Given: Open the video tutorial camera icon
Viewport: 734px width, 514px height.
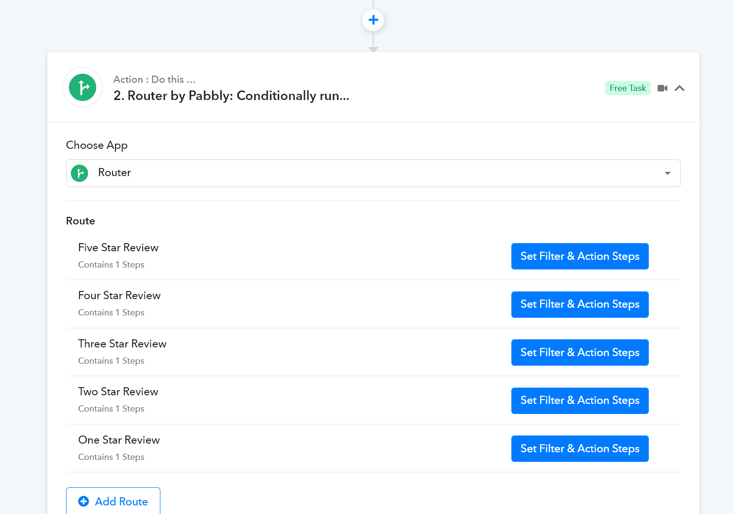Looking at the screenshot, I should pyautogui.click(x=663, y=88).
